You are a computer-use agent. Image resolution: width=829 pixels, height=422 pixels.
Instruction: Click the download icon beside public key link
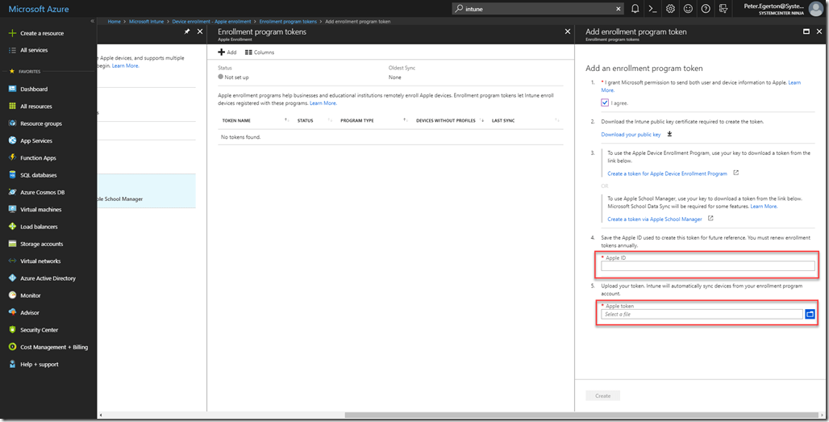669,134
